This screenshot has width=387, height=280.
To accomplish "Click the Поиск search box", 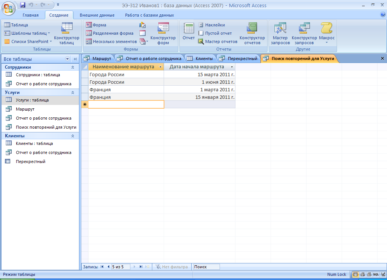I will 206,267.
